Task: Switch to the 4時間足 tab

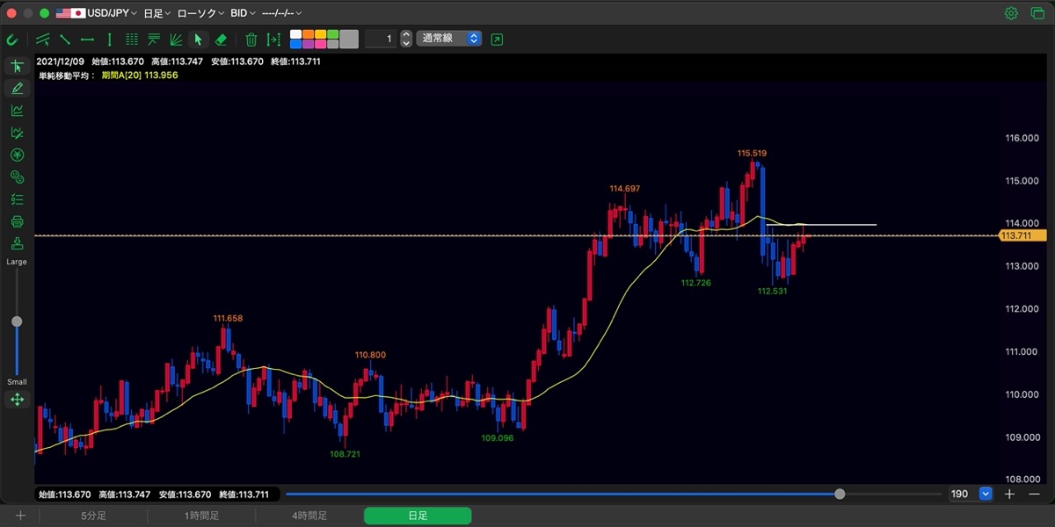Action: (x=309, y=516)
